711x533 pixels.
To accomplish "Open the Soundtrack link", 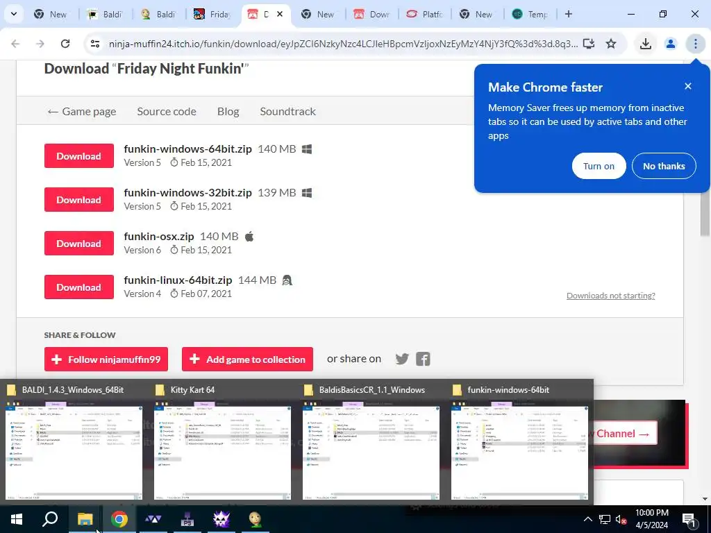I will click(x=287, y=111).
